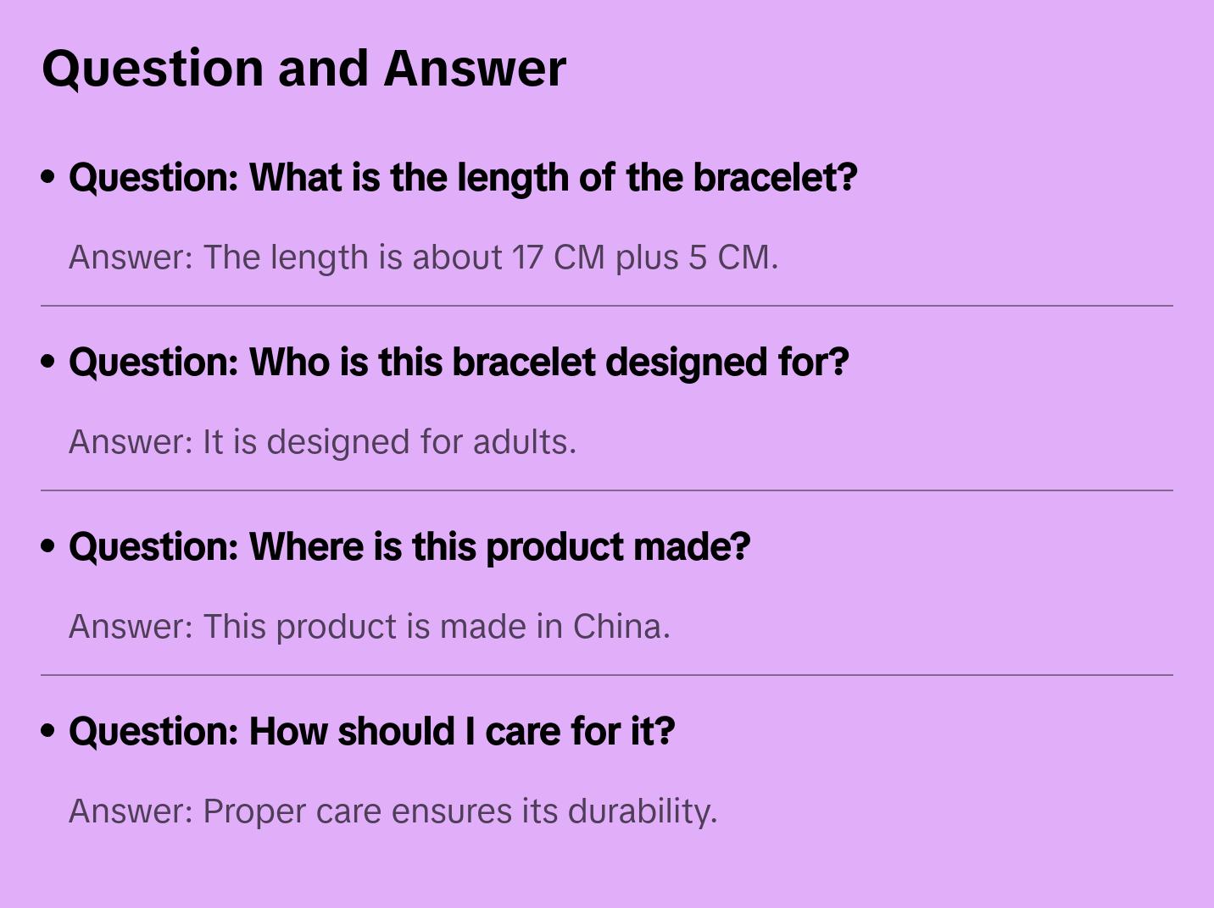Click the "Question and Answer" heading
Screen dimensions: 1214x908
pyautogui.click(x=303, y=69)
